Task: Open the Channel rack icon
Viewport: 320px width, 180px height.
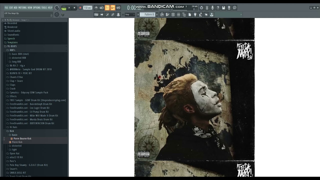Action: [x=173, y=14]
